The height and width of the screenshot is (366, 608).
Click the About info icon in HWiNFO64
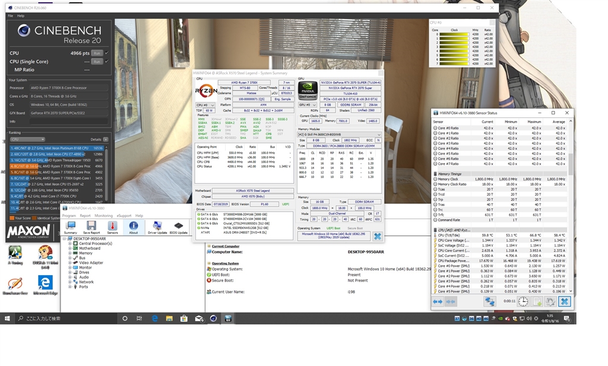134,227
